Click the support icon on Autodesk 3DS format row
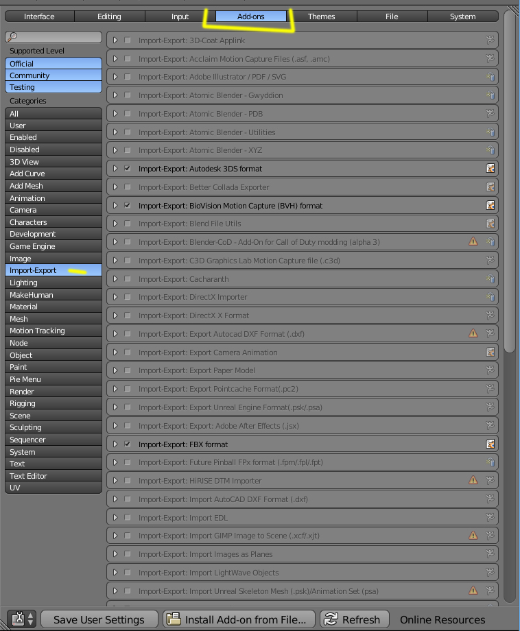The width and height of the screenshot is (520, 631). pos(491,169)
